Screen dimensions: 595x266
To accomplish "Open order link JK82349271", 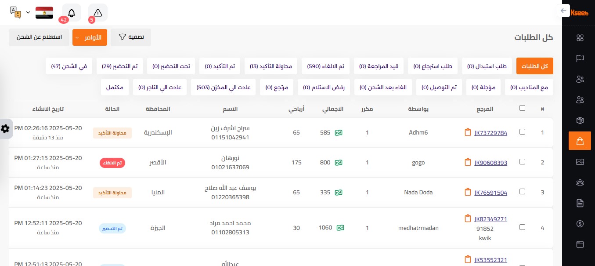I will 491,219.
